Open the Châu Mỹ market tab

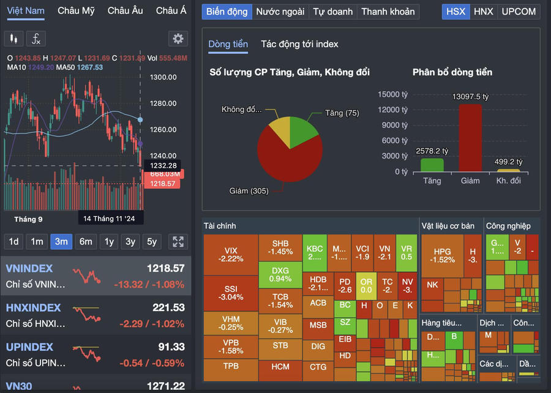click(x=76, y=11)
